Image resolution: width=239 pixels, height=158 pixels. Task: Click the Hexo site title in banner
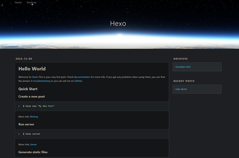pyautogui.click(x=118, y=23)
